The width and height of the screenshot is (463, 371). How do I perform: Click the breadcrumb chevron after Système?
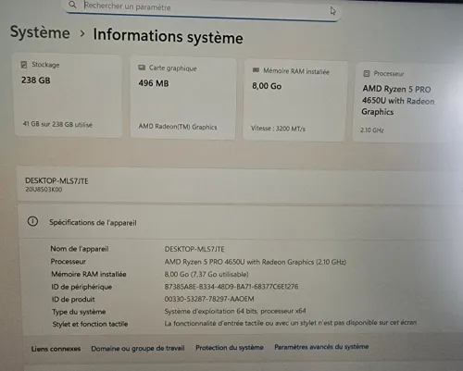(82, 33)
